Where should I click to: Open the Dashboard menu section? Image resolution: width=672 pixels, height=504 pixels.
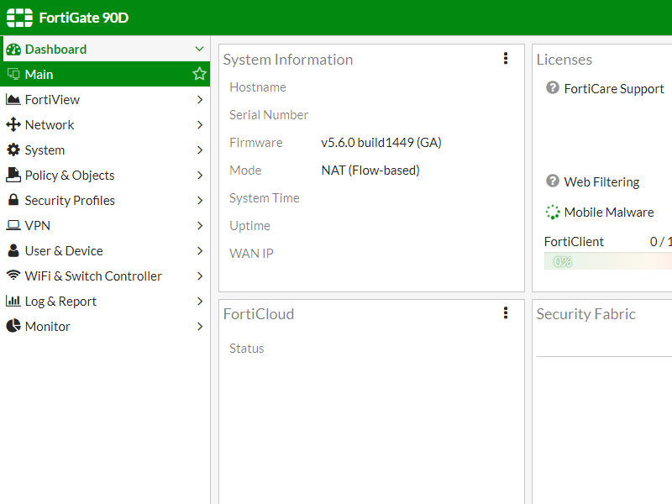click(x=105, y=49)
